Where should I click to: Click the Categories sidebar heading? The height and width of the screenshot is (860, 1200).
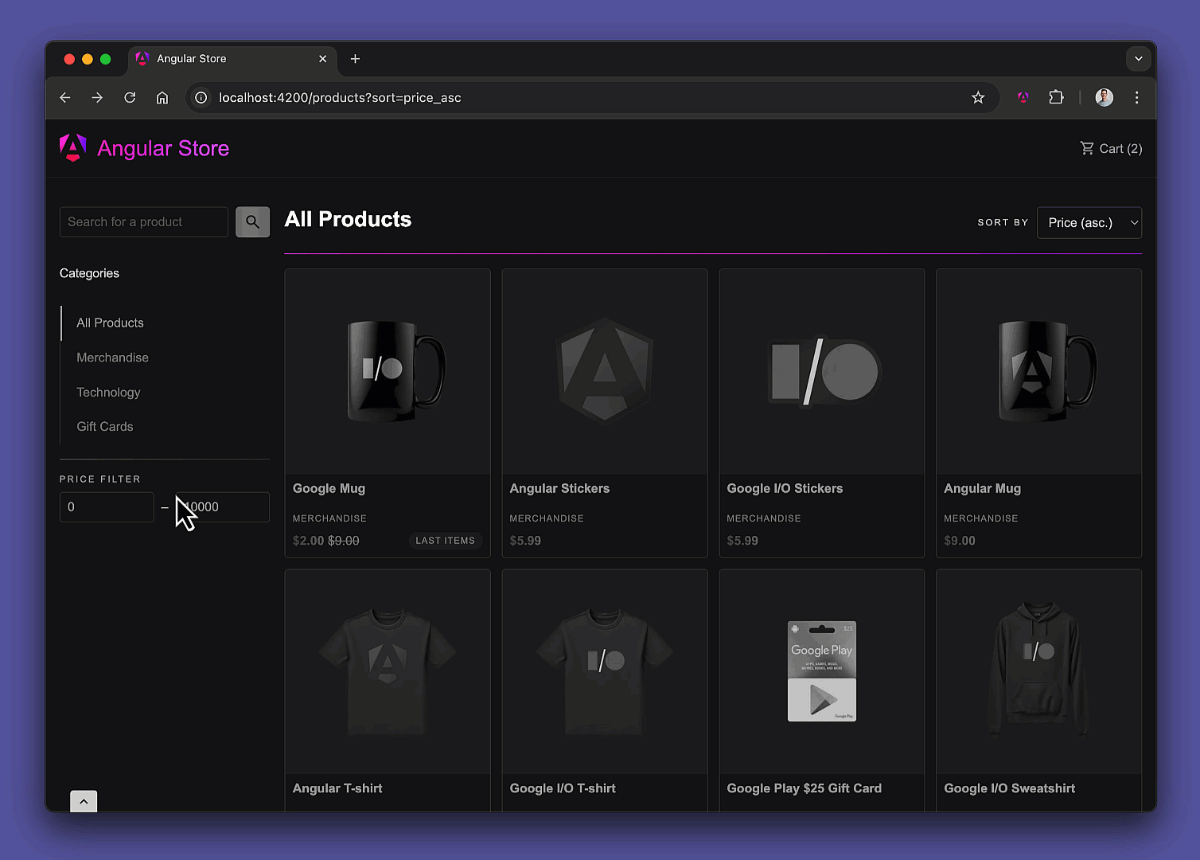89,273
